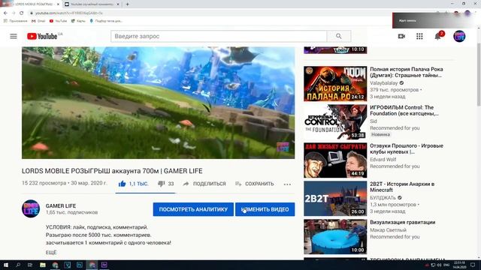Open Photoshop from the taskbar
The height and width of the screenshot is (270, 481).
pyautogui.click(x=80, y=265)
